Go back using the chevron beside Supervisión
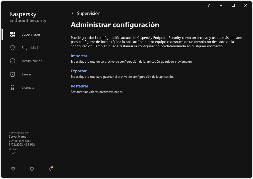Image resolution: width=253 pixels, height=179 pixels. coord(72,13)
